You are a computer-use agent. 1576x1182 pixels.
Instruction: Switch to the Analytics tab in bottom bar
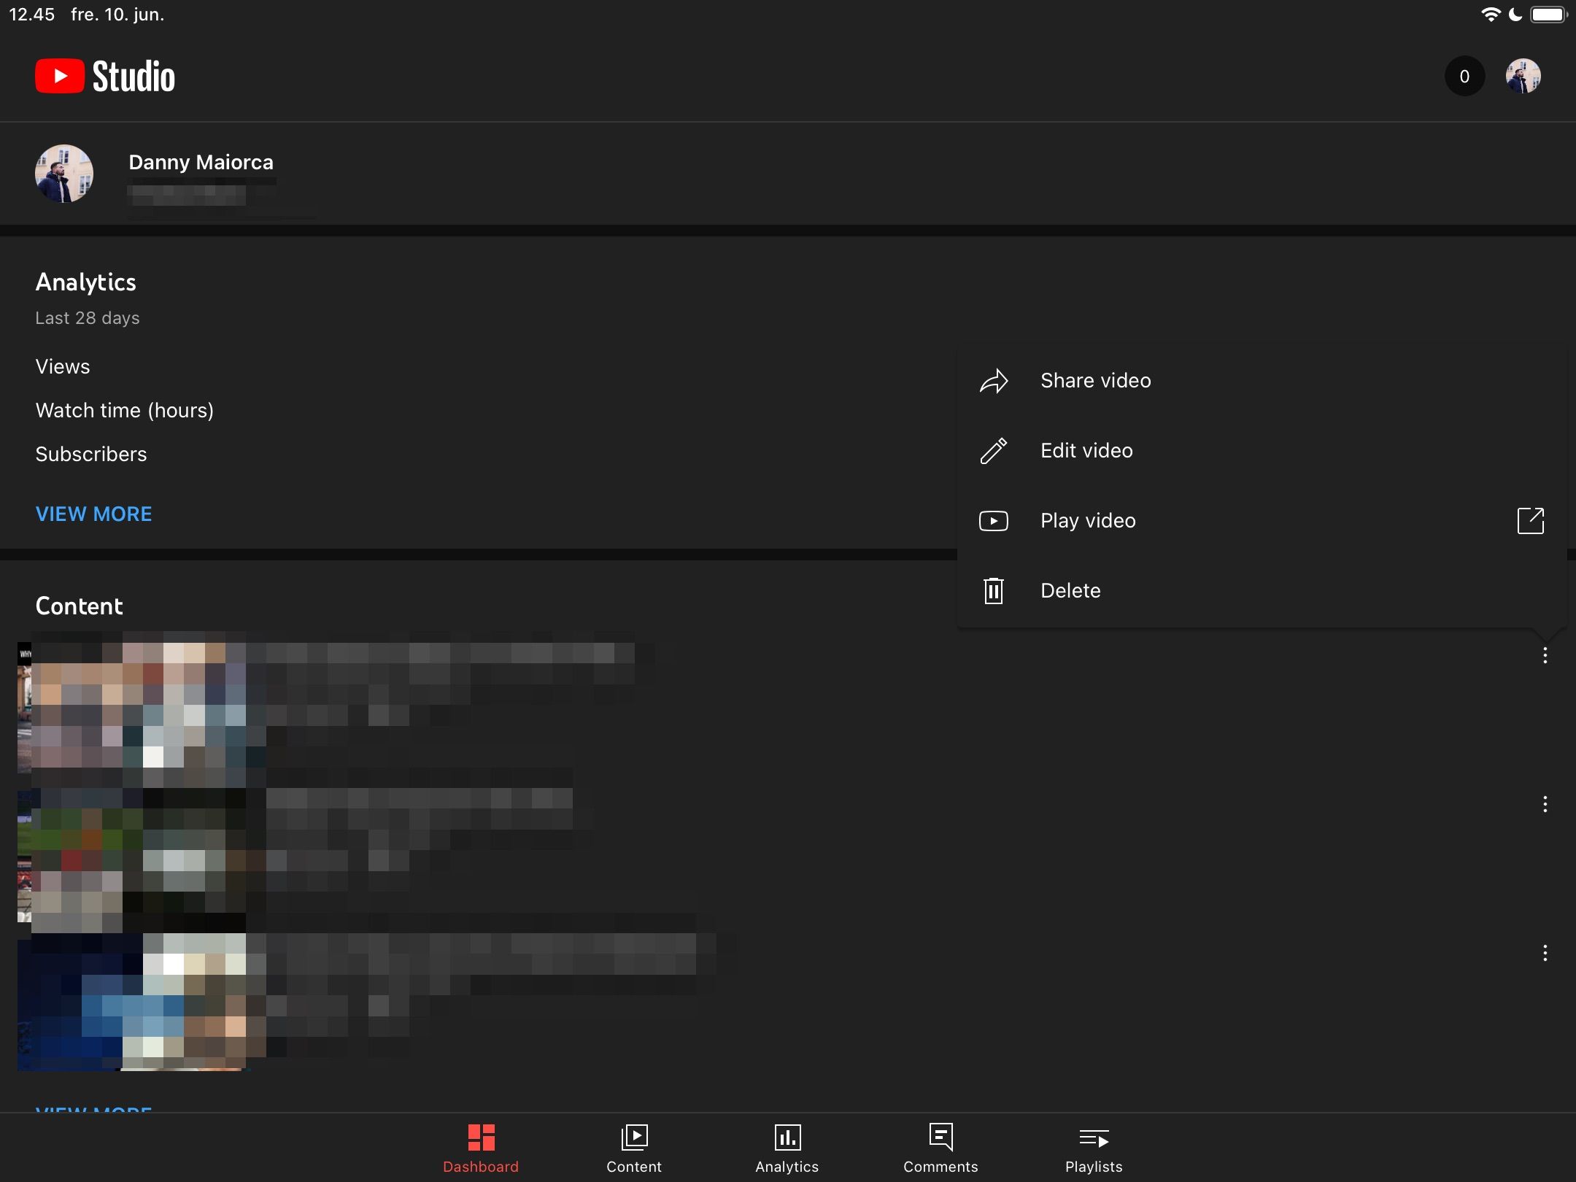(x=787, y=1148)
